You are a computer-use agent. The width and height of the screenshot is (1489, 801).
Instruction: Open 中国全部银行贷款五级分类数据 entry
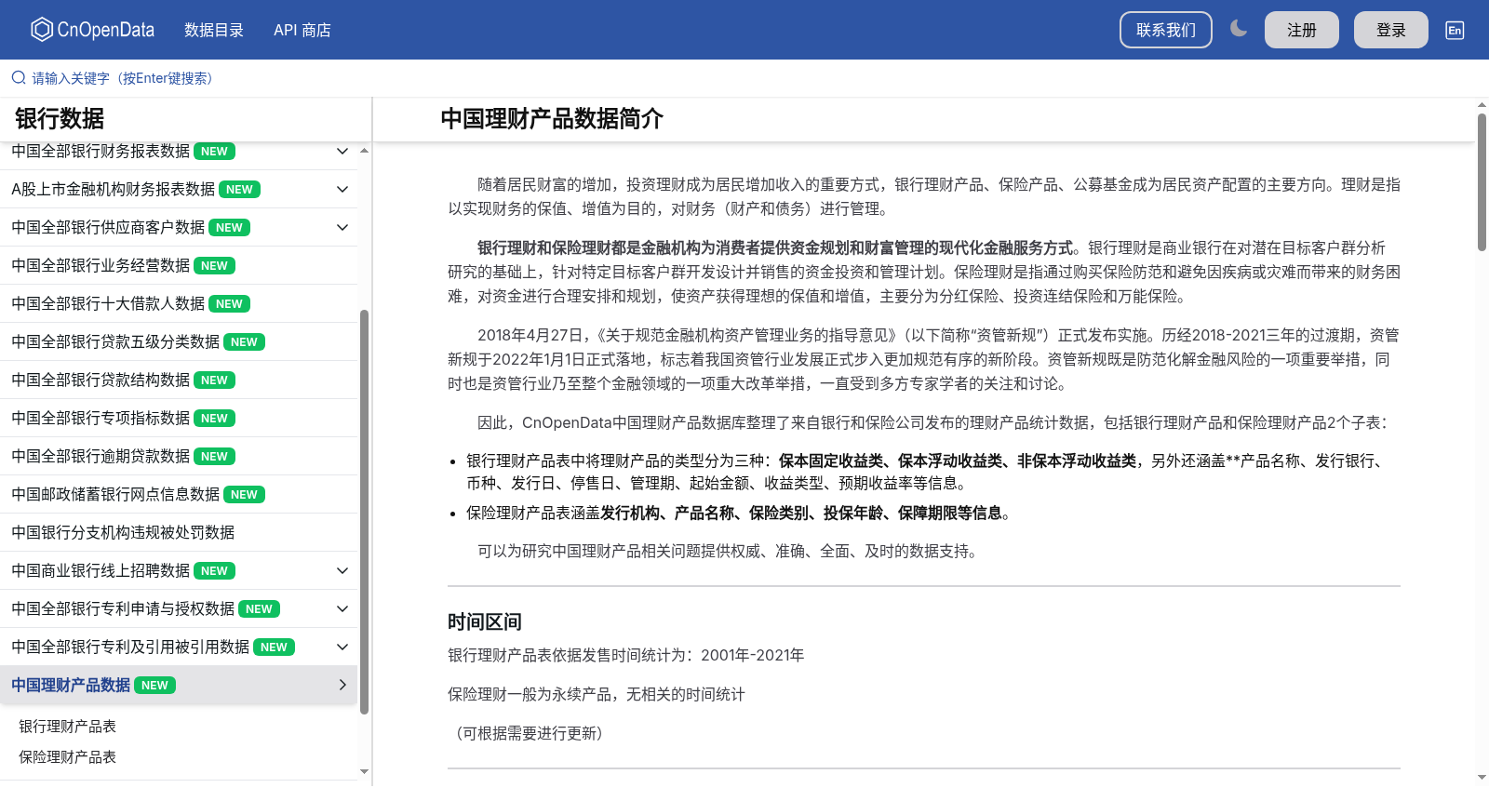coord(179,341)
